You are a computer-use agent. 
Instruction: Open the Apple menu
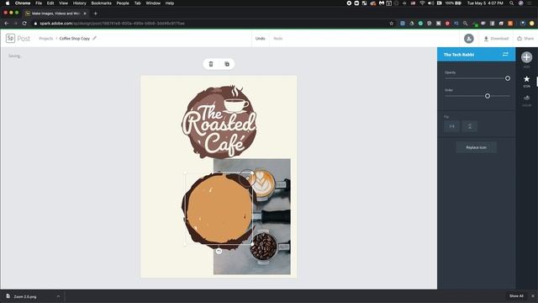(8, 3)
